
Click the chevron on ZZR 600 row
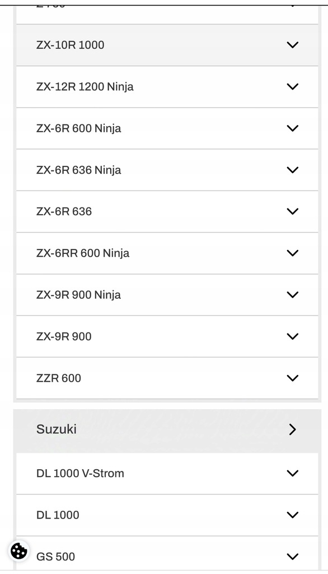[293, 378]
